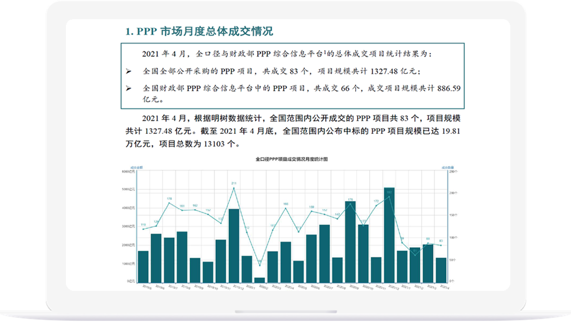Click "全国全部公开采购的 PPP 项目" in the first bullet
This screenshot has height=322, width=571.
198,71
